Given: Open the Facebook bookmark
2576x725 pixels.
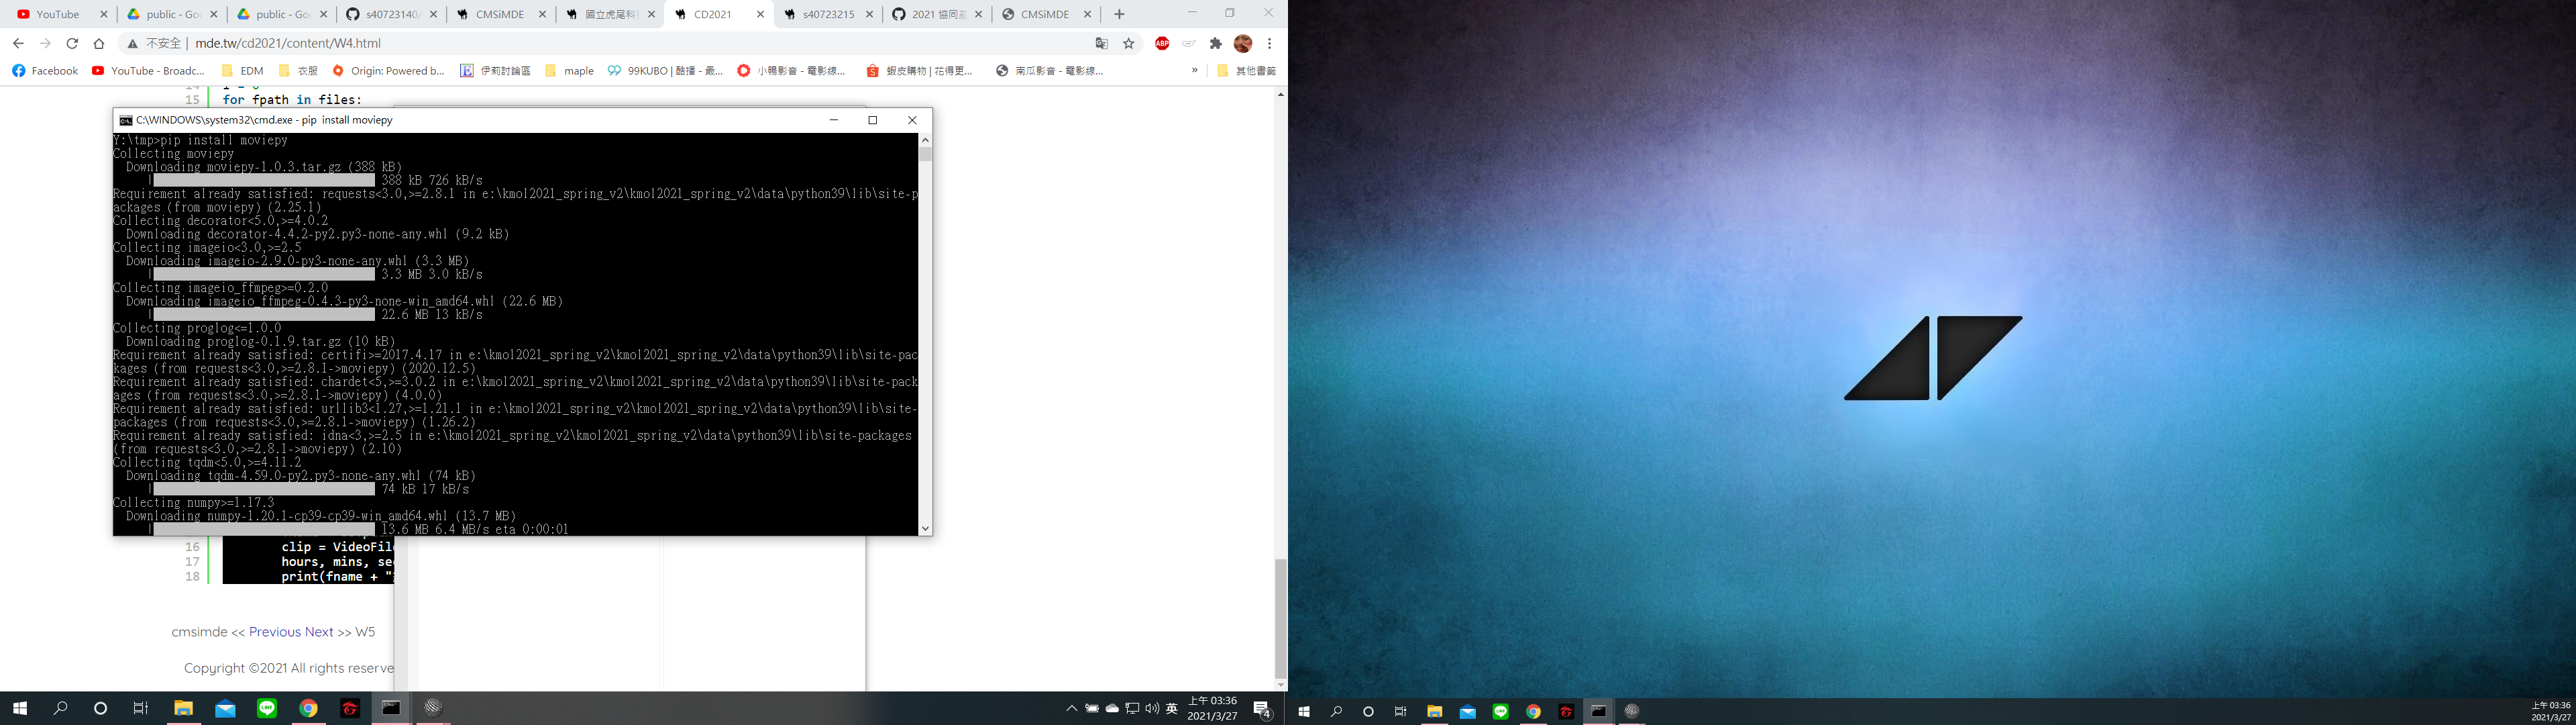Looking at the screenshot, I should click(x=45, y=70).
